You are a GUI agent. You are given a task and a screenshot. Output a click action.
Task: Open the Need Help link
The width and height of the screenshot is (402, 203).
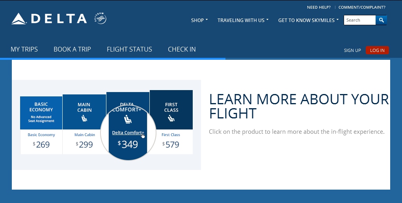coord(319,7)
